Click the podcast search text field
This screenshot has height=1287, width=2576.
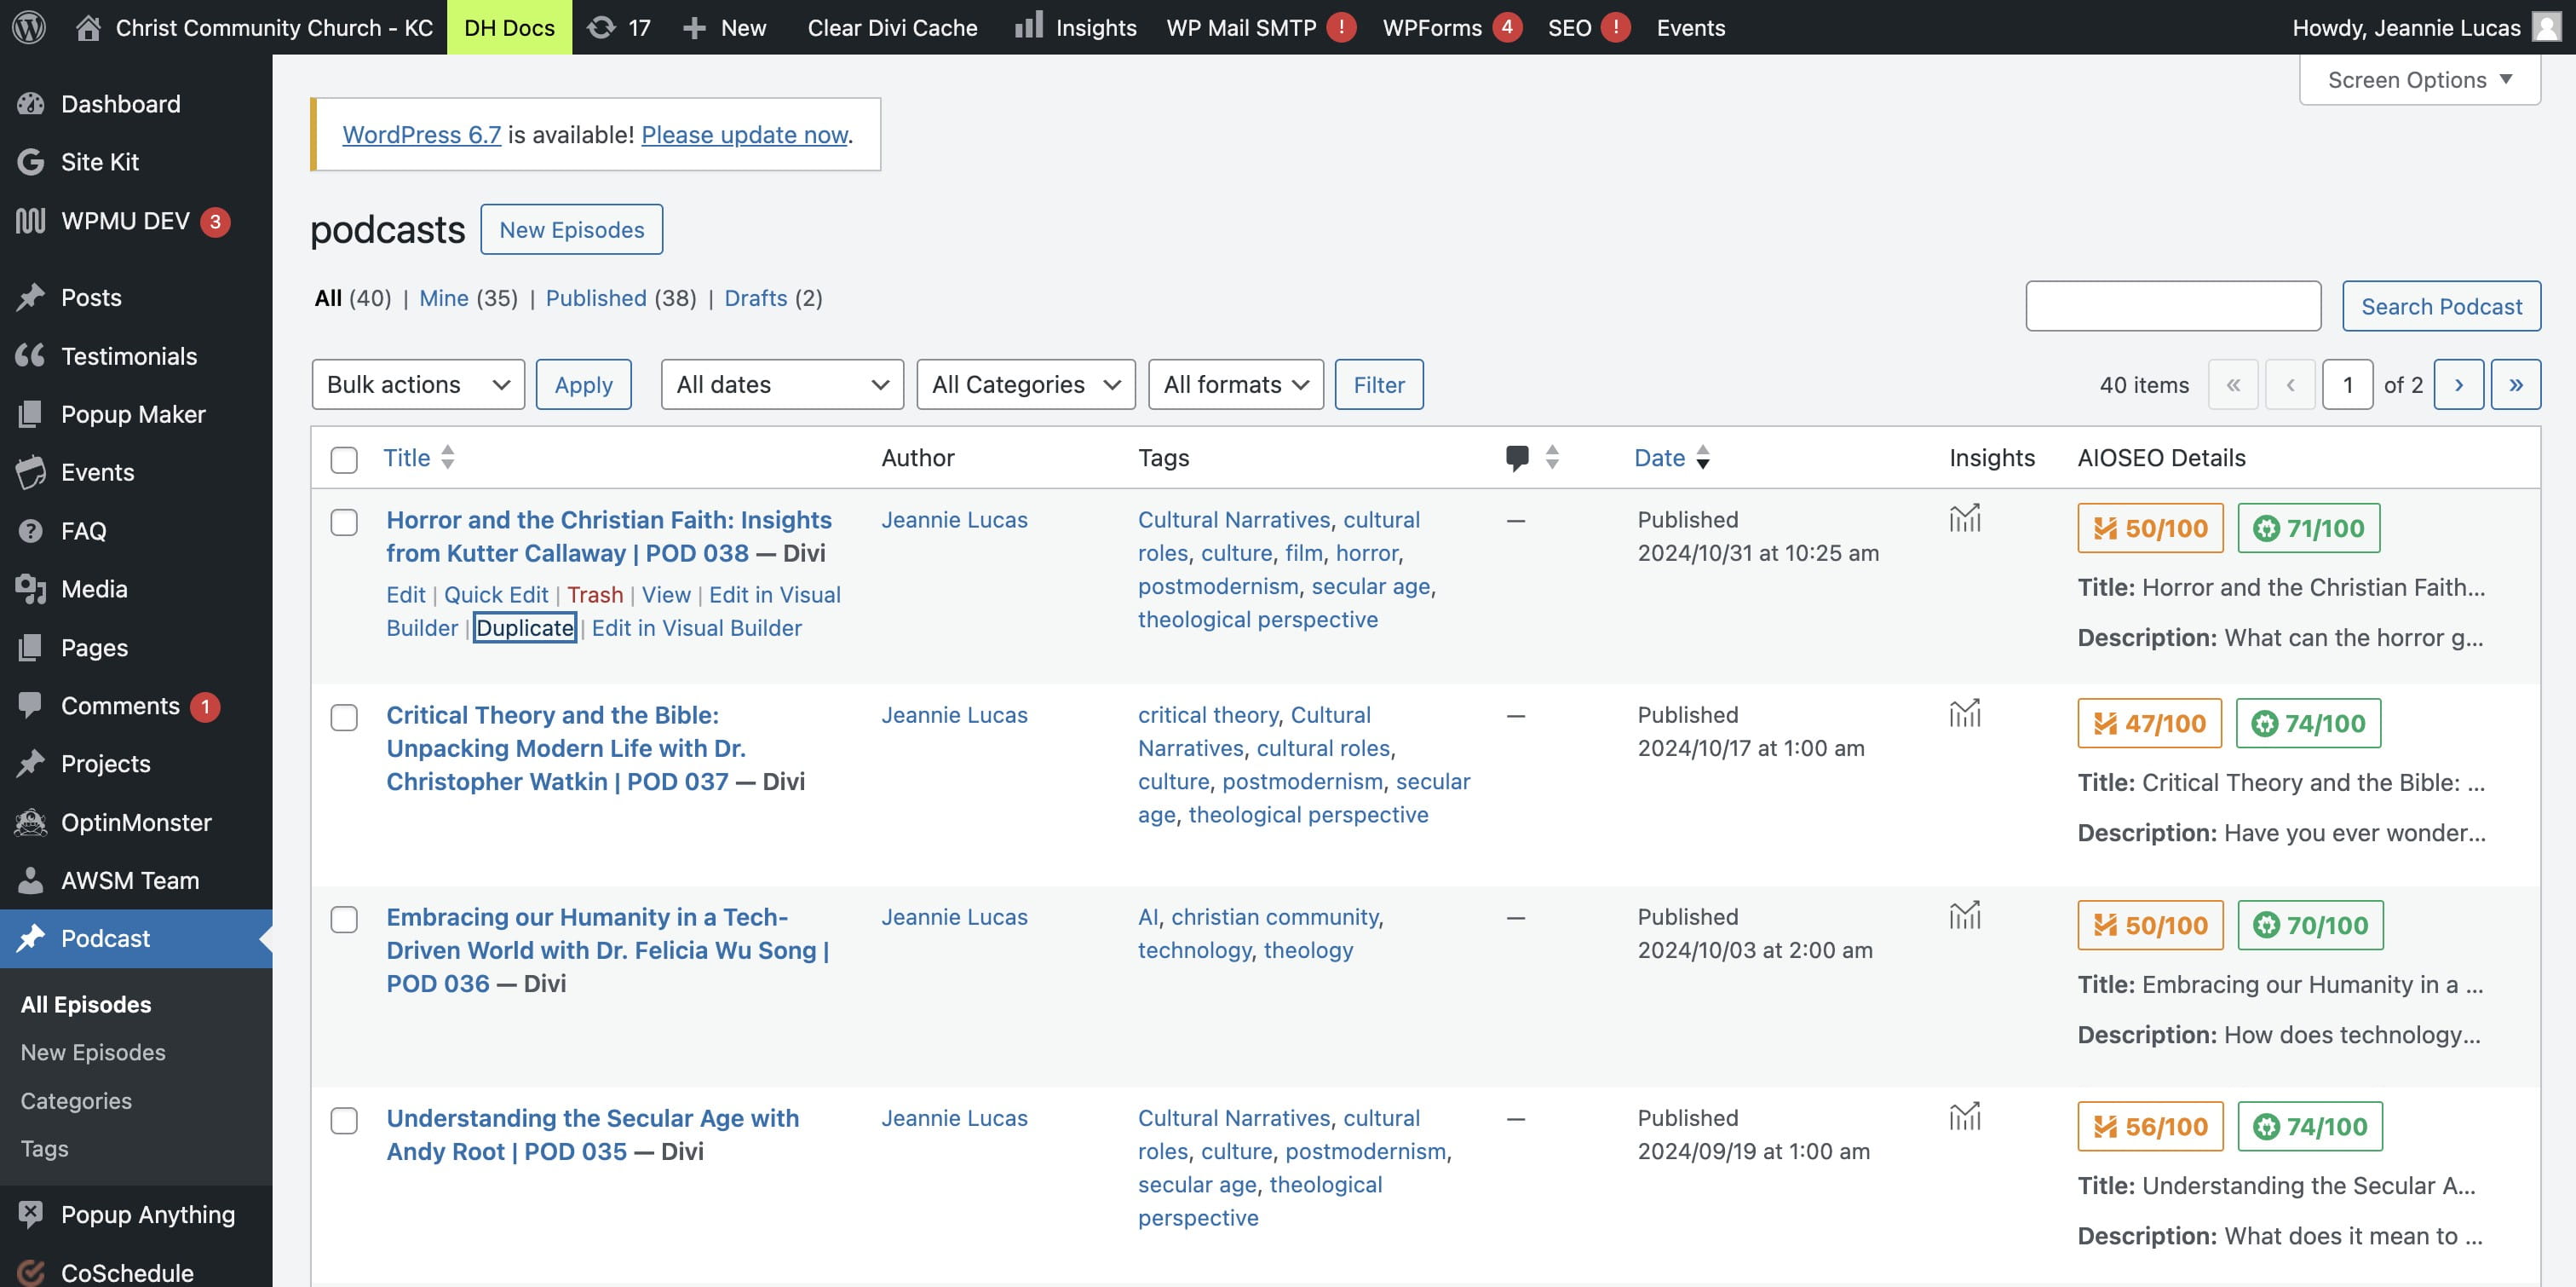pyautogui.click(x=2173, y=306)
